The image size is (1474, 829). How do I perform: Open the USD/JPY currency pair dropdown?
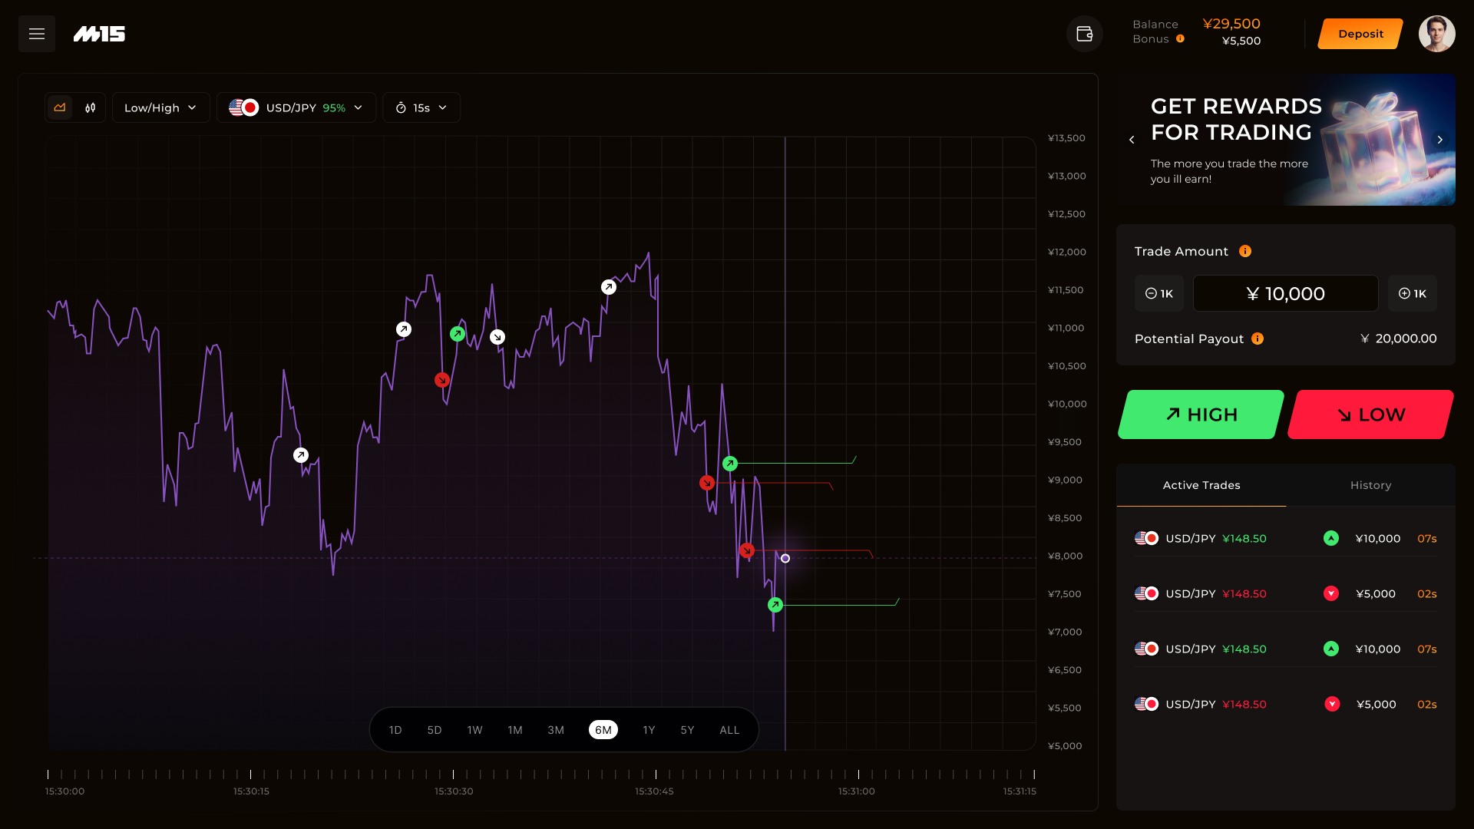click(296, 107)
